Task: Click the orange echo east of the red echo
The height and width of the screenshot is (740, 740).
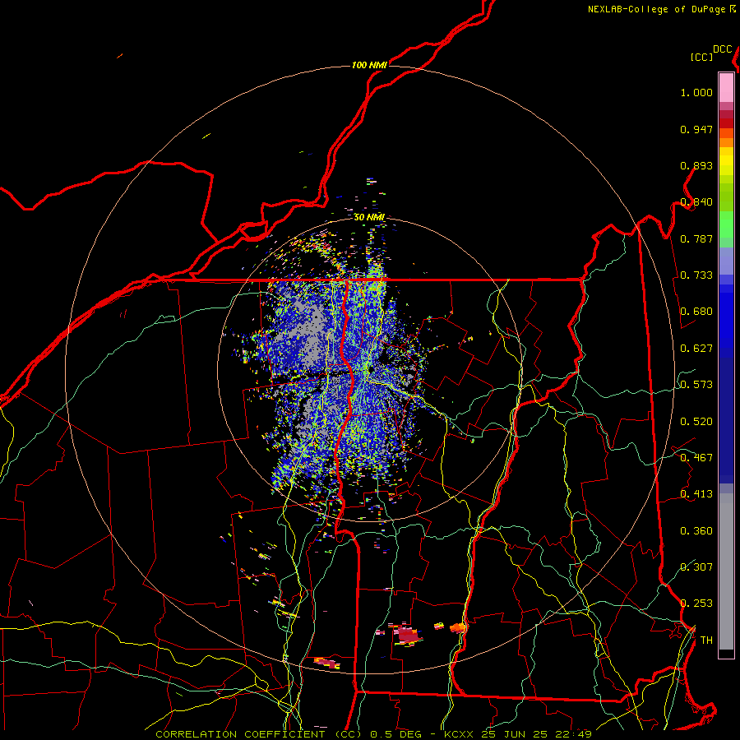Action: [457, 627]
